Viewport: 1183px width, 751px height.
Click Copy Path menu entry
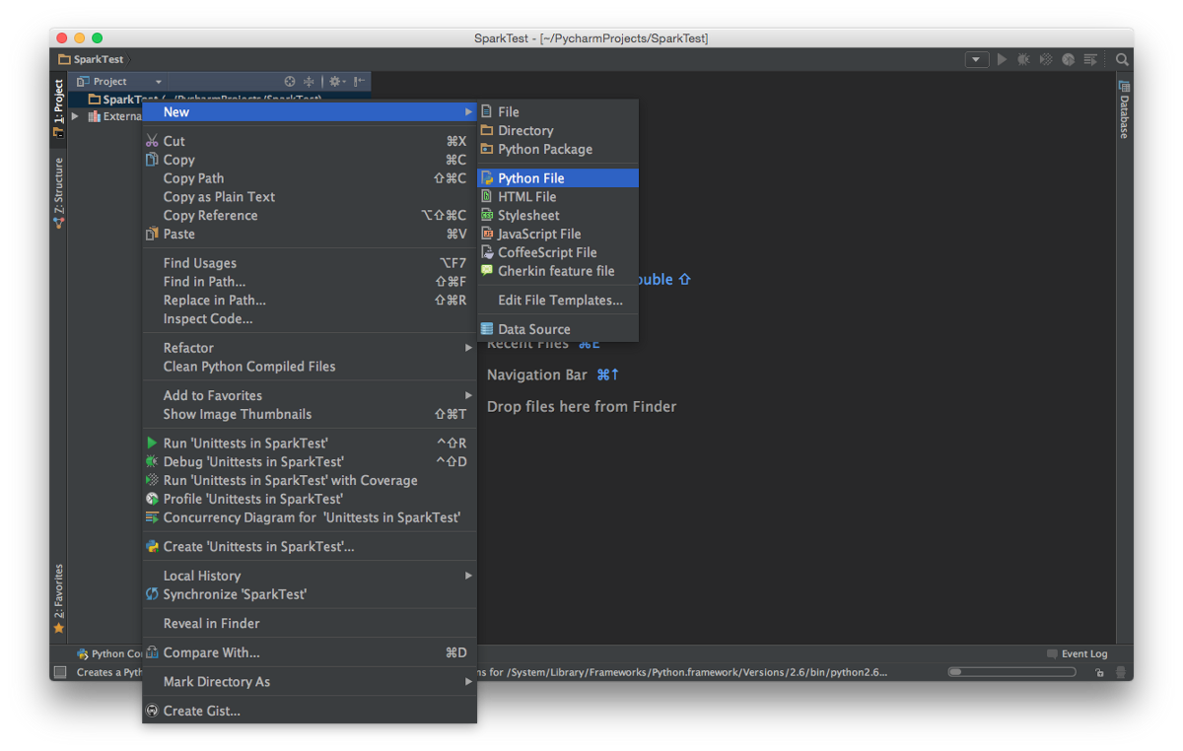310,178
